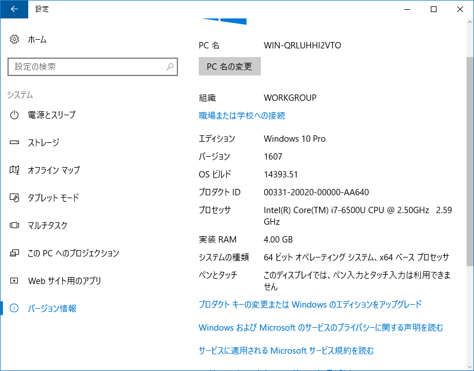Go back using the back arrow
474x371 pixels.
coord(14,9)
